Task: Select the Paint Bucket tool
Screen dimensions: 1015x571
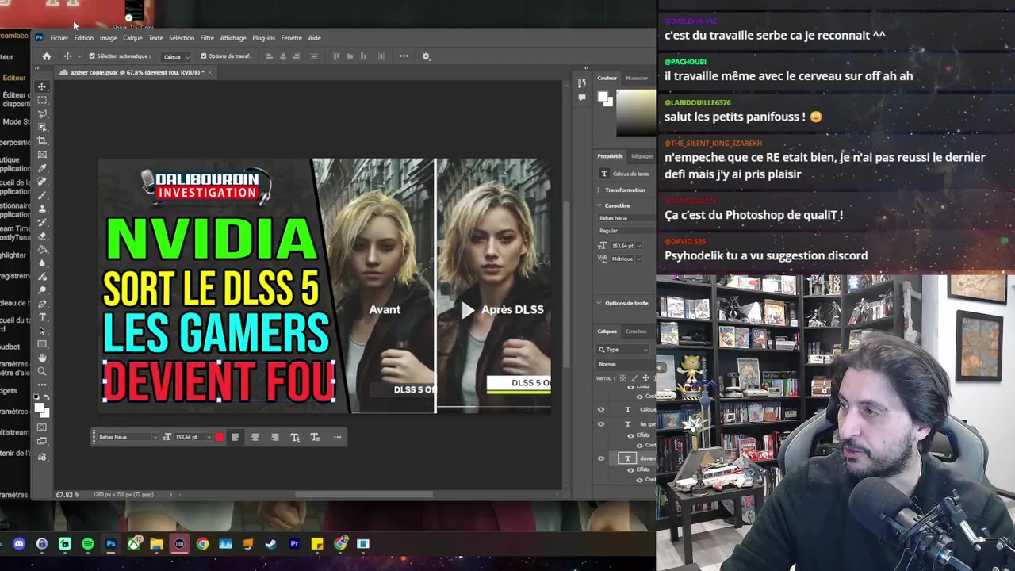Action: click(x=42, y=249)
